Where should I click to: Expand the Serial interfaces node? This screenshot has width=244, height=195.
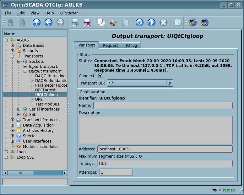pos(19,109)
